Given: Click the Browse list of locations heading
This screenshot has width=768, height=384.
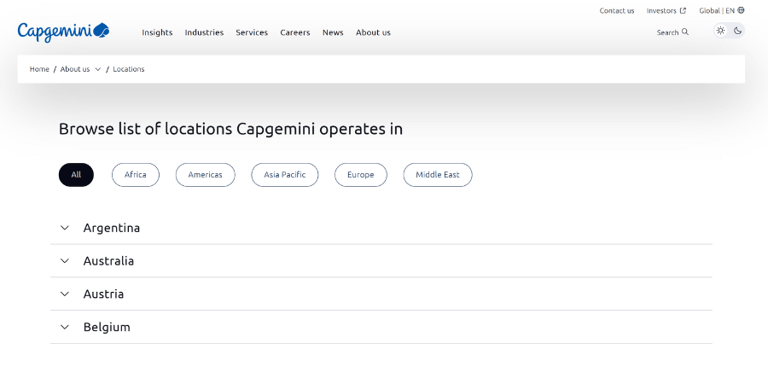Looking at the screenshot, I should [230, 129].
